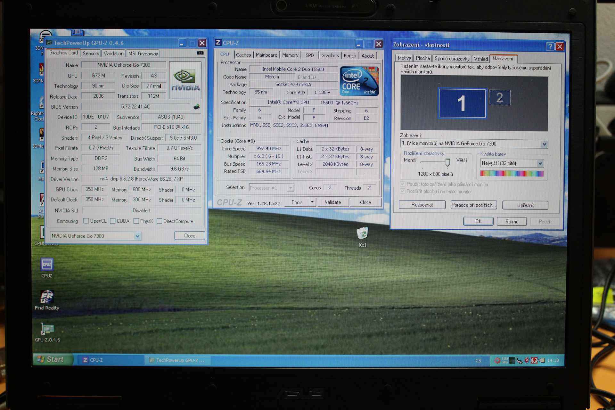The width and height of the screenshot is (615, 410).
Task: Click the Upřesnit button
Action: click(525, 205)
